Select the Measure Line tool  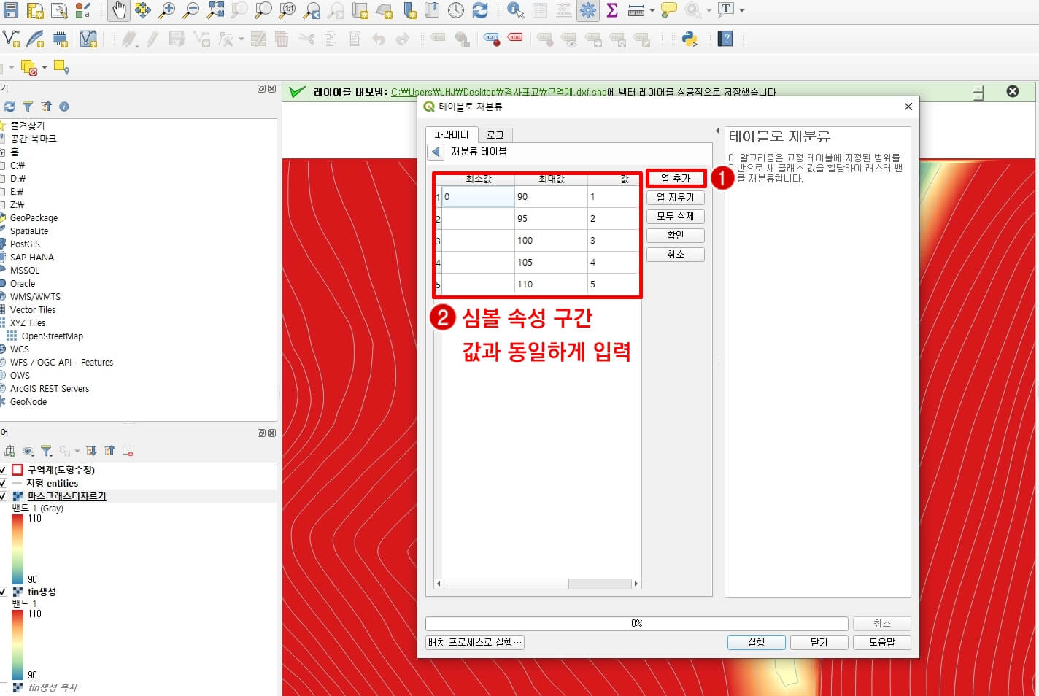(636, 10)
